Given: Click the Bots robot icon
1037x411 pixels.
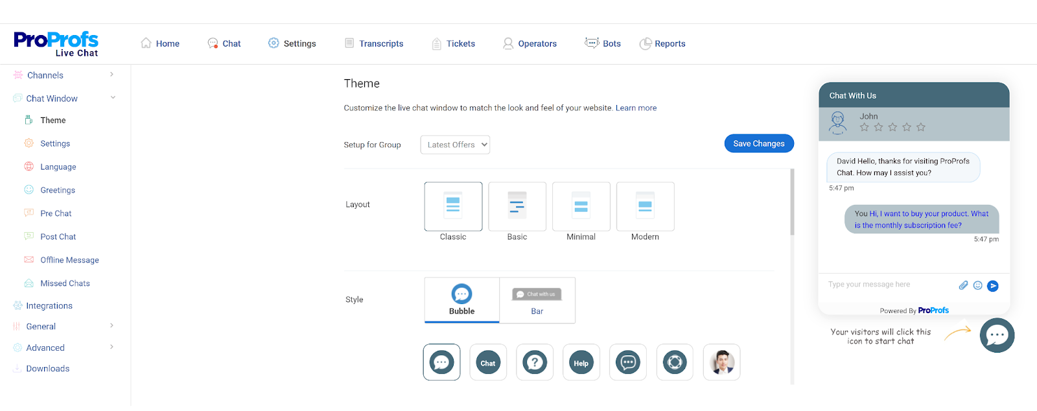Looking at the screenshot, I should click(x=592, y=43).
